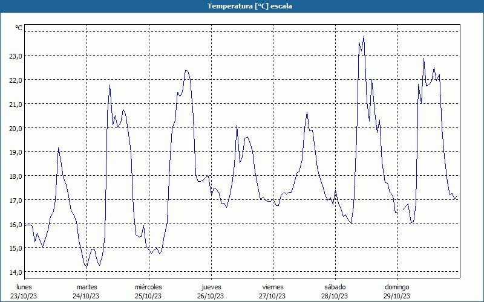Select the 25/10/23 date label
The height and width of the screenshot is (302, 484).
tap(148, 296)
